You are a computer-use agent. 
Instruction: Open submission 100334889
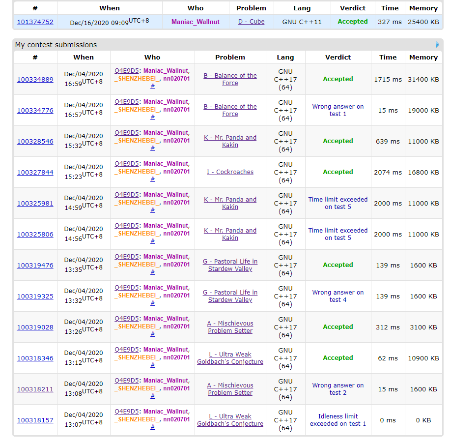[35, 79]
